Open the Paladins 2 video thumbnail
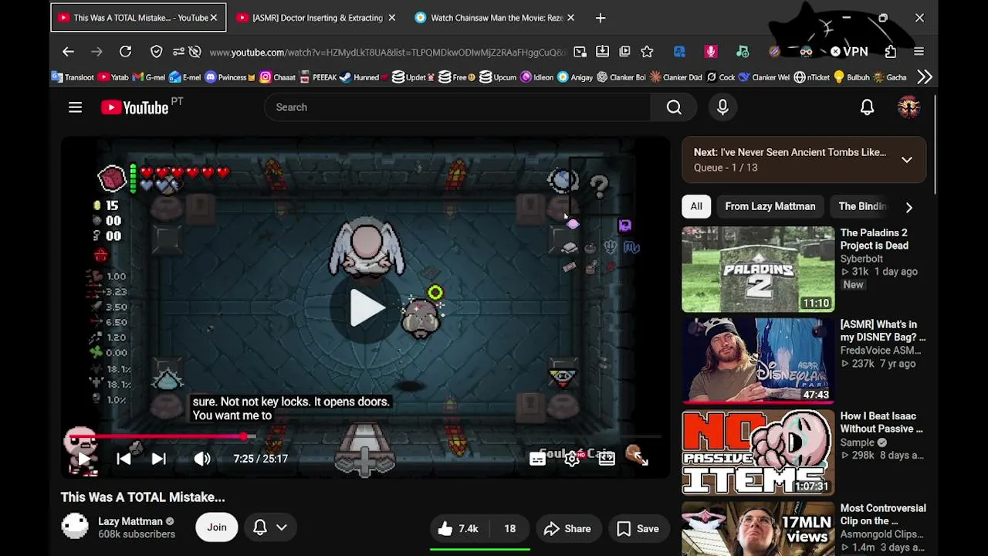This screenshot has height=556, width=988. tap(758, 269)
